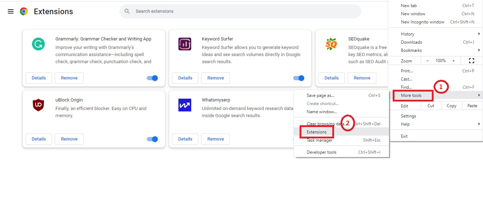Open Downloads from the menu
The height and width of the screenshot is (214, 483).
point(436,42)
